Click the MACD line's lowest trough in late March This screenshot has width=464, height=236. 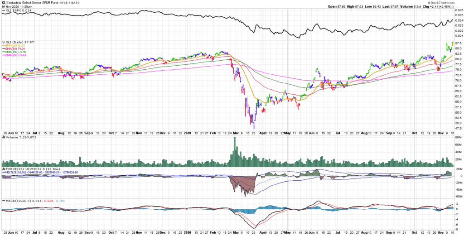pos(254,228)
